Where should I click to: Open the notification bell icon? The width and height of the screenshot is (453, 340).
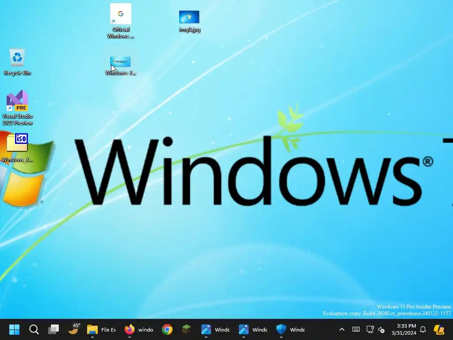coord(423,329)
